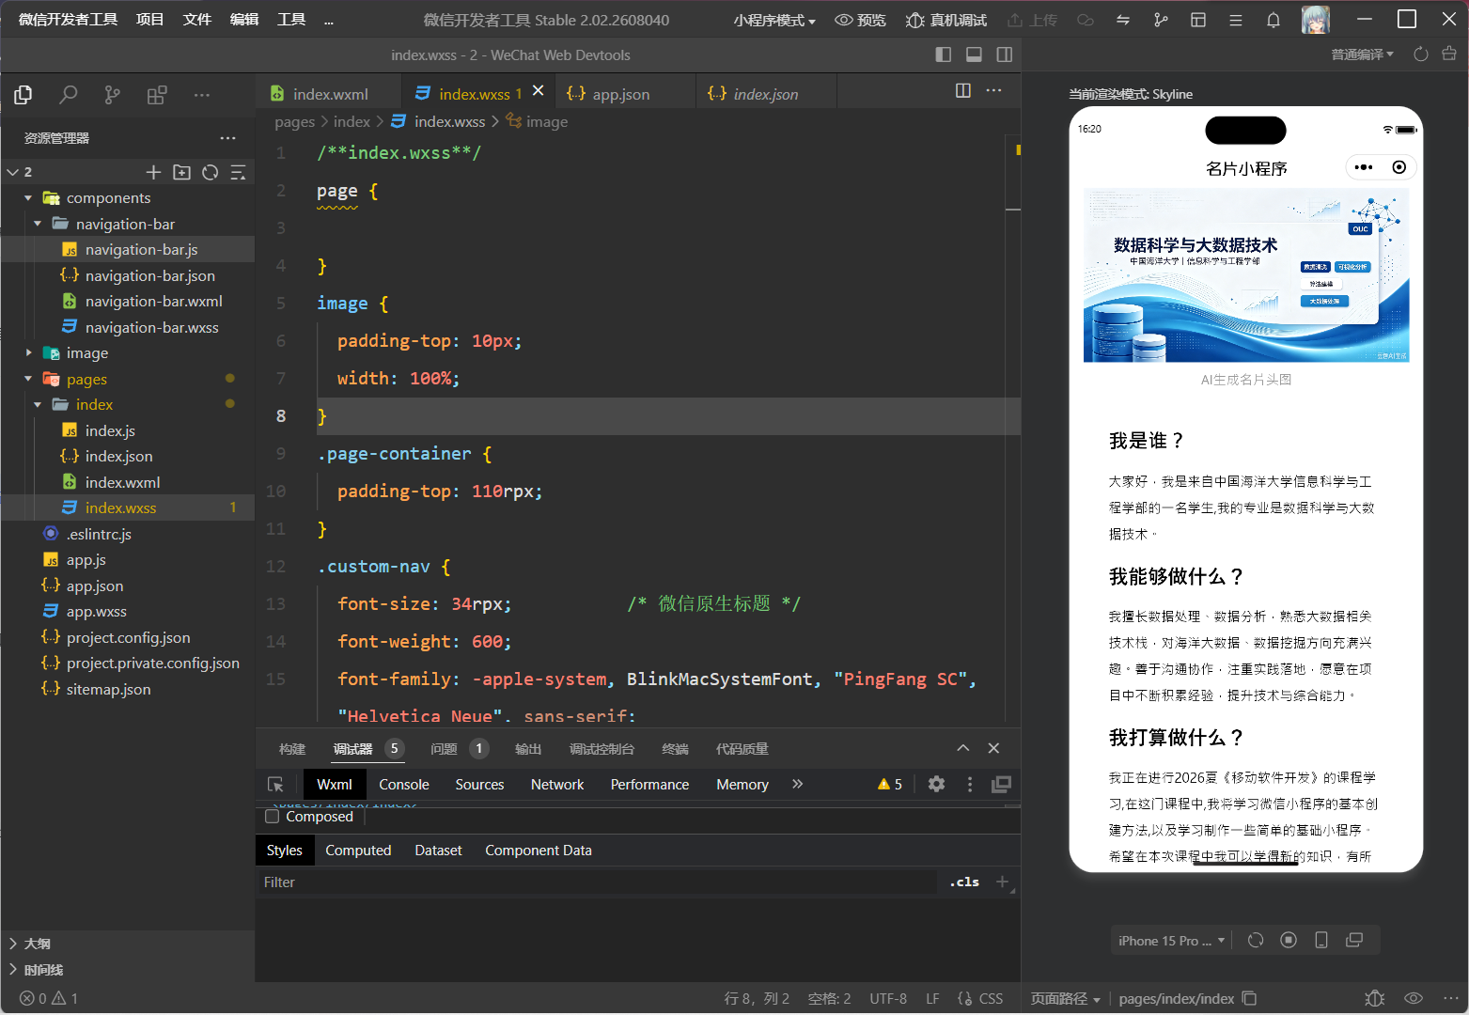Open the Source Control branch icon in sidebar

tap(113, 95)
